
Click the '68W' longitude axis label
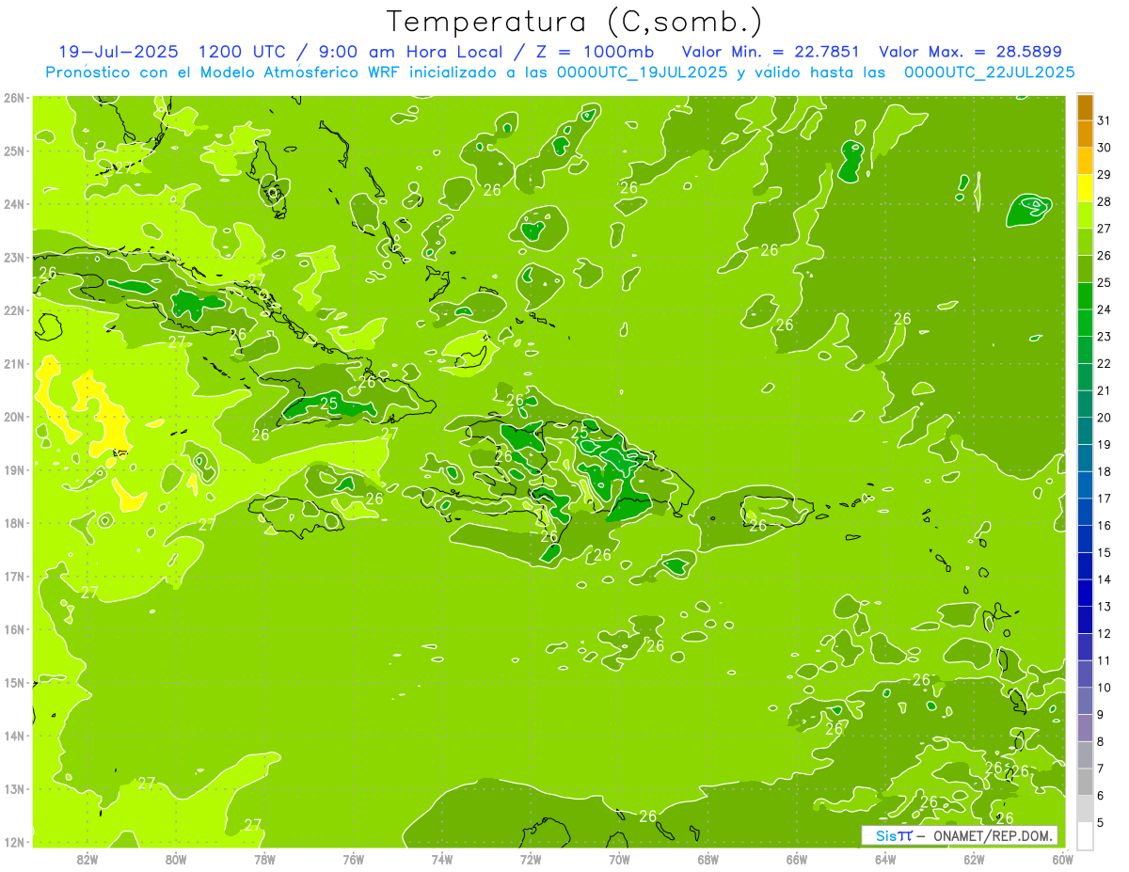(708, 859)
